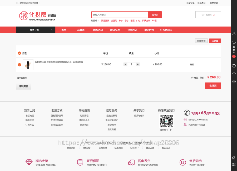Click the quantity field showing 2
237x171 pixels.
tap(131, 64)
